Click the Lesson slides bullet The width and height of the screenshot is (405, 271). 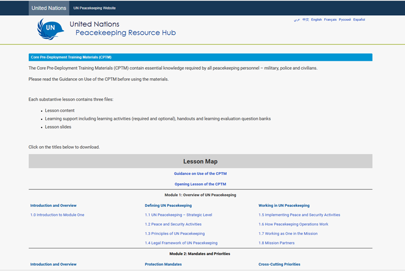[58, 127]
